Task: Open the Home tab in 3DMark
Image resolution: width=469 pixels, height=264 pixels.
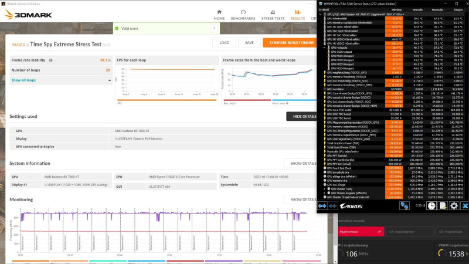Action: 219,15
